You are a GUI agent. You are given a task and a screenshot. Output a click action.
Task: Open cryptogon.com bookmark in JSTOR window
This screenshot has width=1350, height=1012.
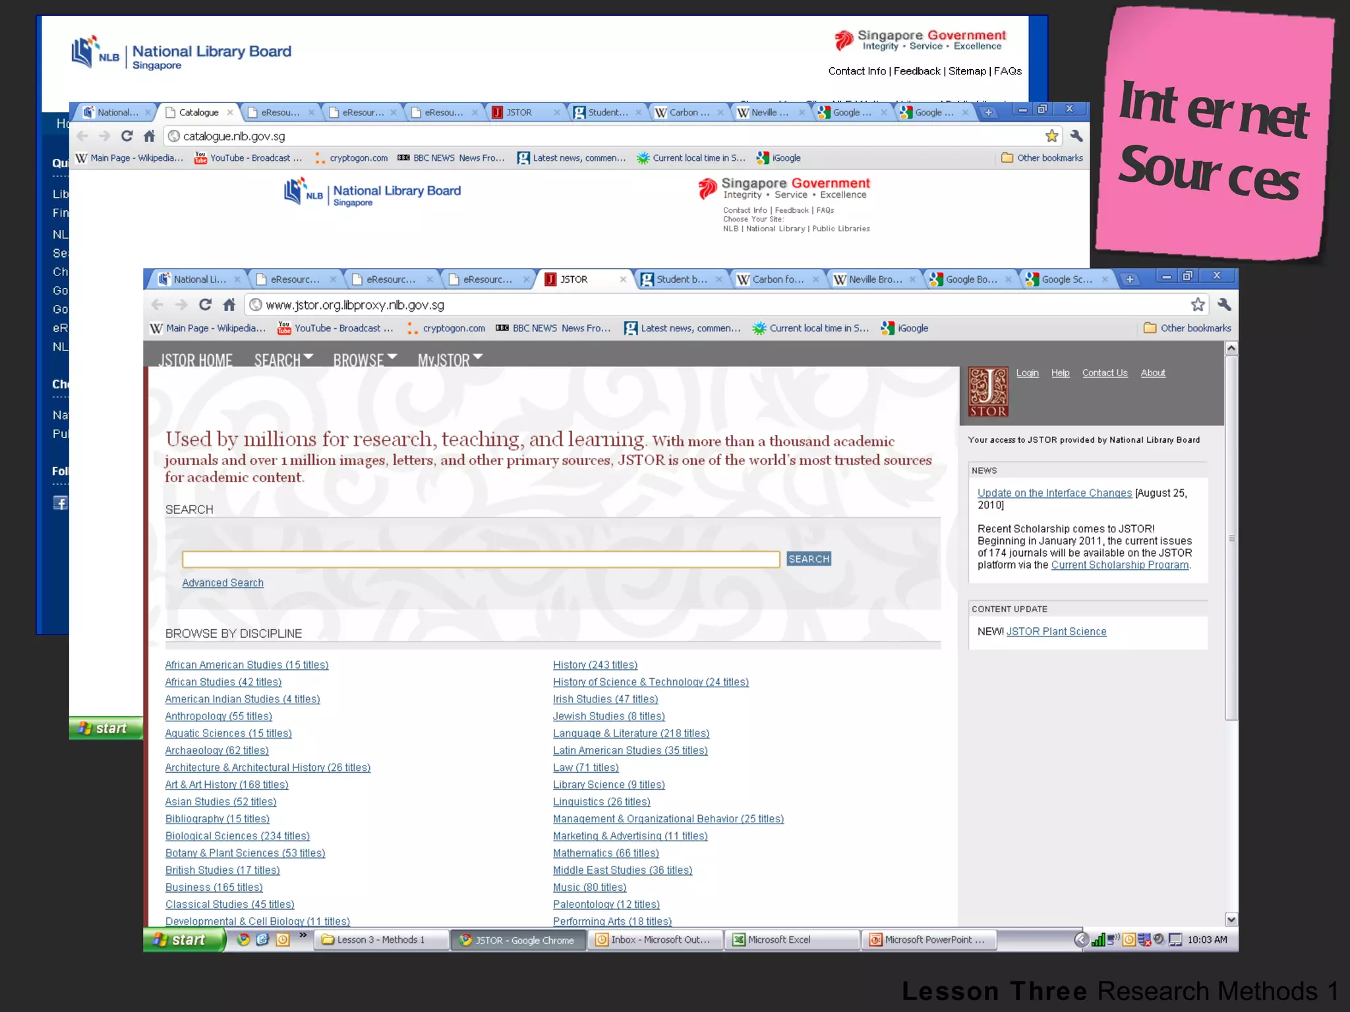(446, 328)
